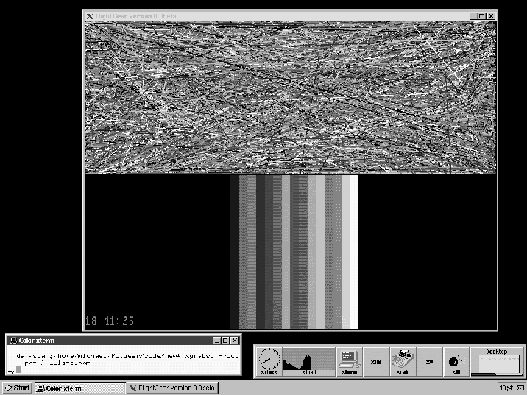
Task: Select the Desktop pager view
Action: click(496, 363)
